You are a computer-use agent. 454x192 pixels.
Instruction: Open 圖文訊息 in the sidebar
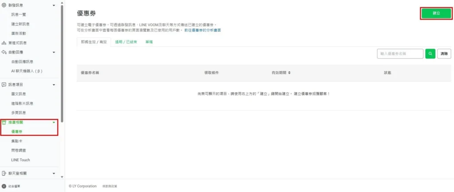point(19,94)
